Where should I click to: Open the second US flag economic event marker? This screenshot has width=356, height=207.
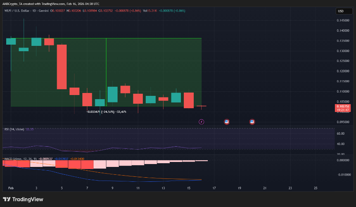point(252,122)
